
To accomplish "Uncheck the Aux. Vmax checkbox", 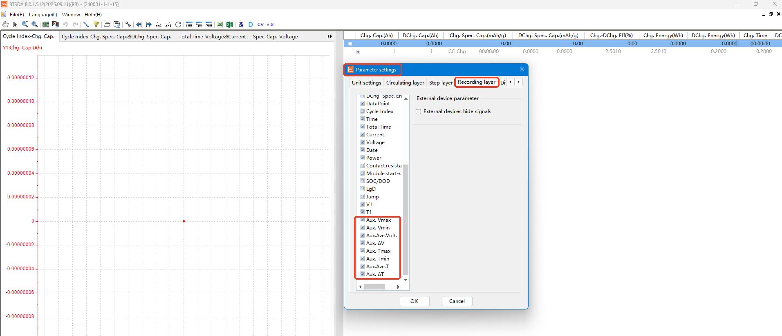I will [x=362, y=220].
